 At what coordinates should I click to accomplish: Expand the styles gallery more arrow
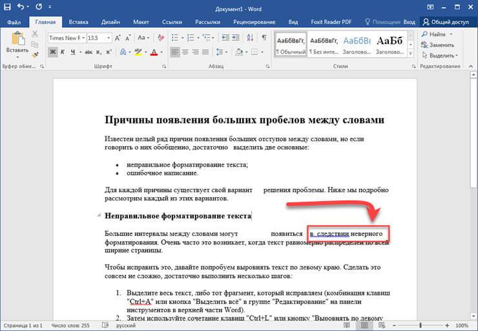pos(411,53)
